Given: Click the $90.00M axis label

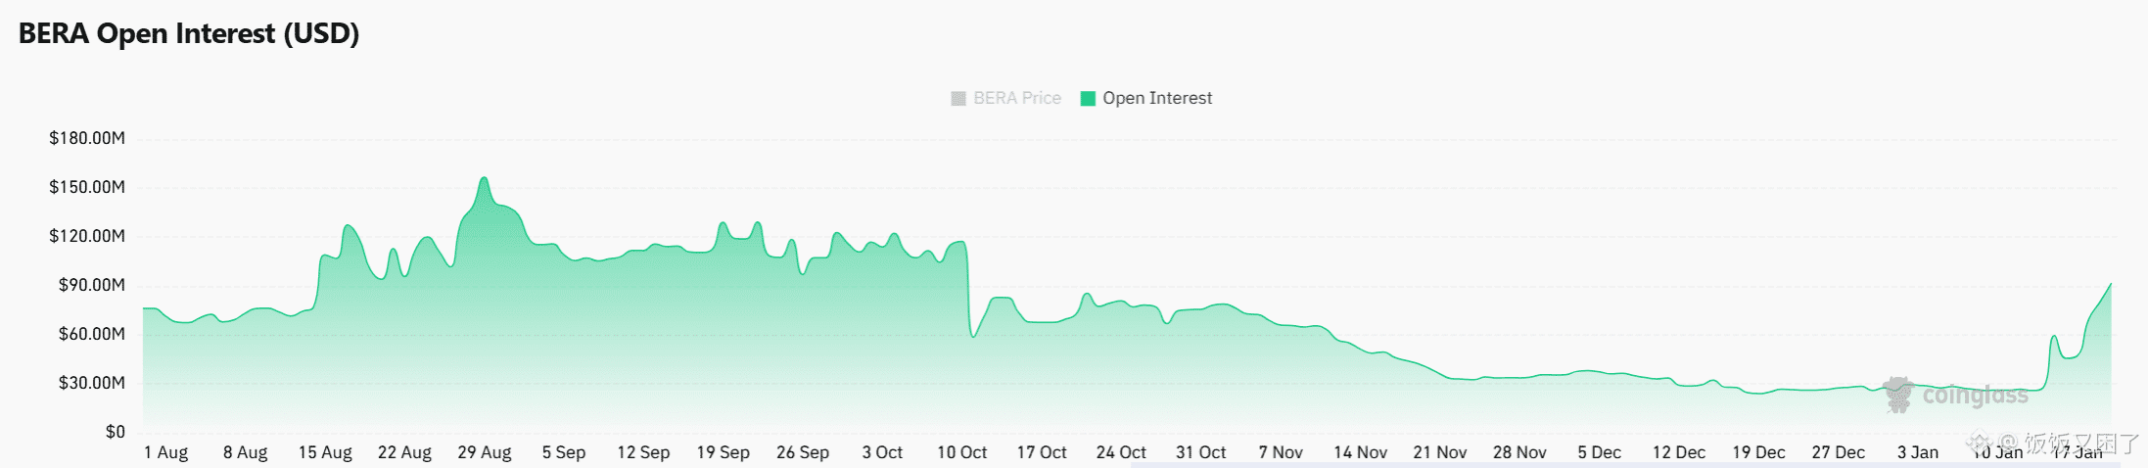Looking at the screenshot, I should click(x=92, y=285).
